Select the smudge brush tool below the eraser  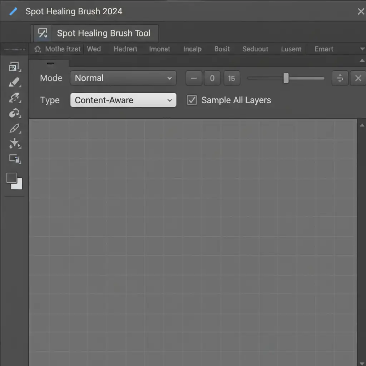[x=14, y=98]
